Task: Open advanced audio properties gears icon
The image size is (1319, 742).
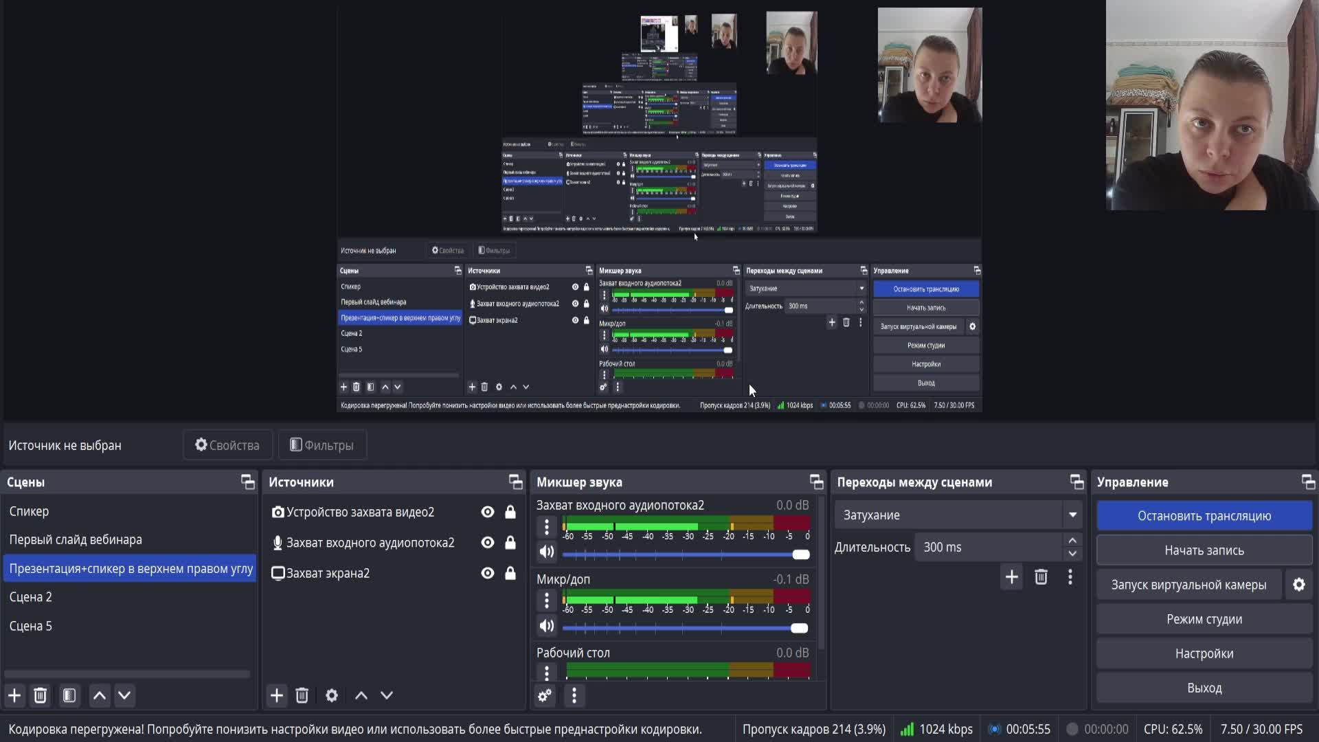Action: (x=545, y=695)
